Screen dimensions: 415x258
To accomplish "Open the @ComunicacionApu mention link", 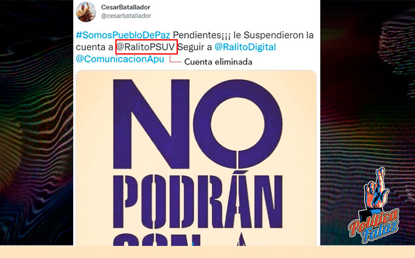I will (x=120, y=59).
